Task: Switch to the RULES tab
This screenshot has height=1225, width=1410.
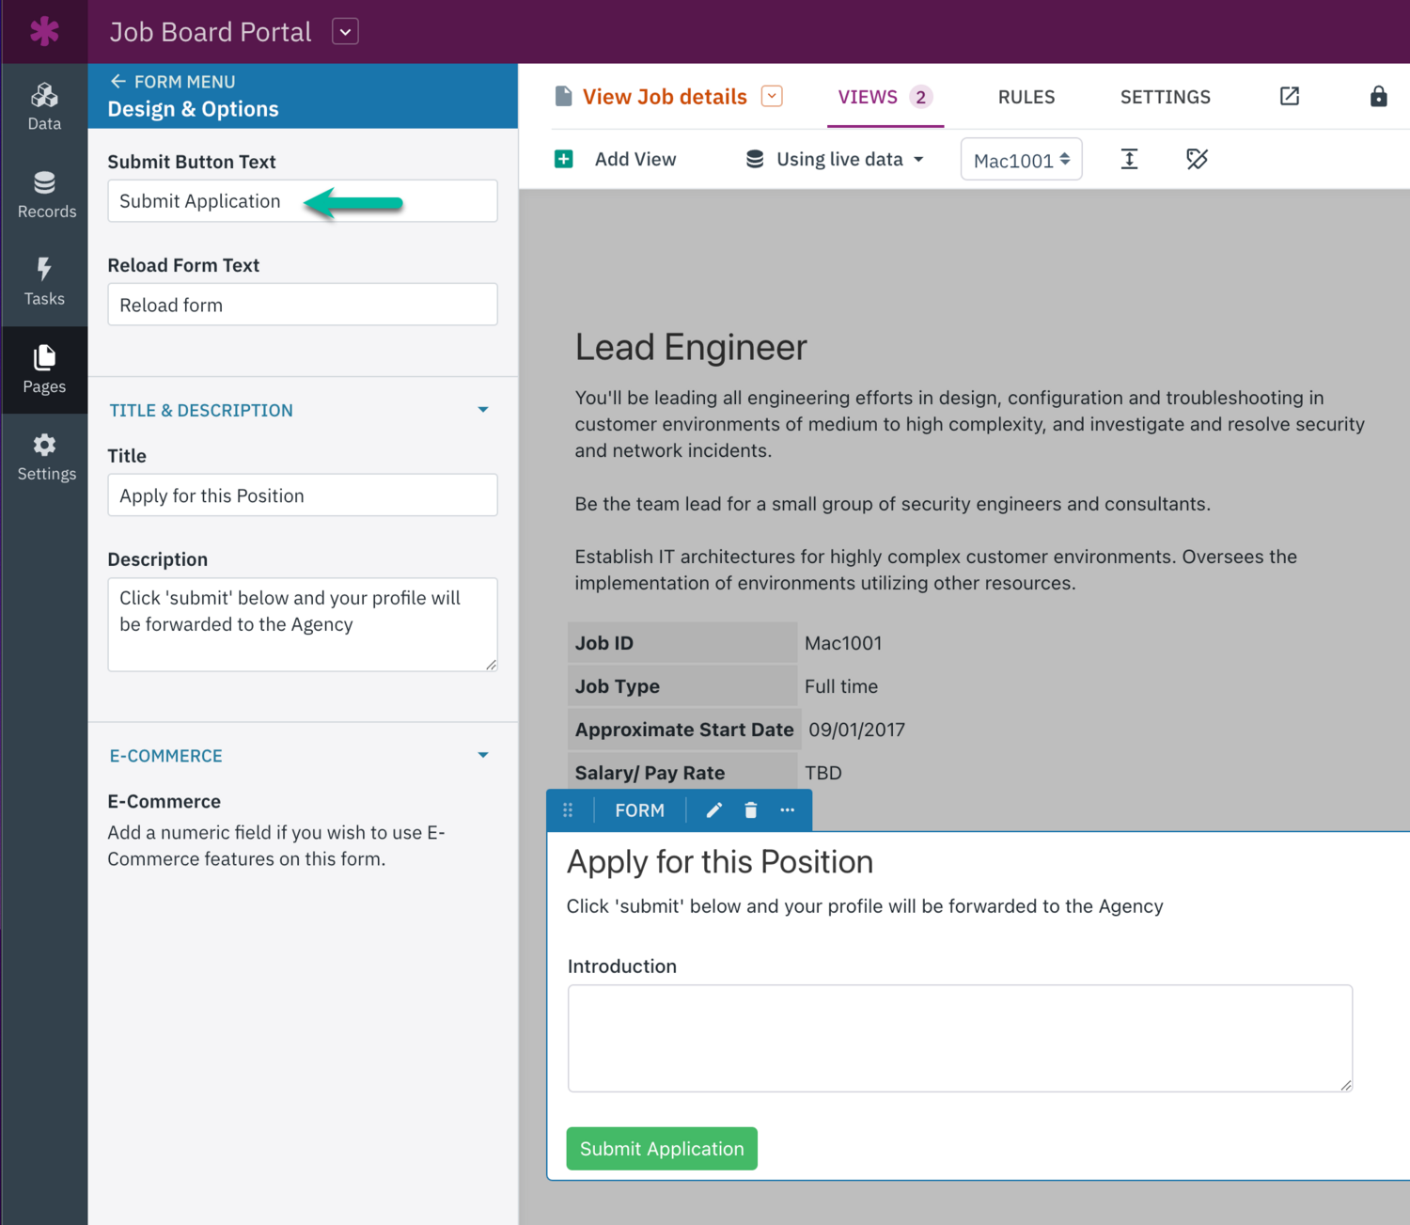Action: (1026, 97)
